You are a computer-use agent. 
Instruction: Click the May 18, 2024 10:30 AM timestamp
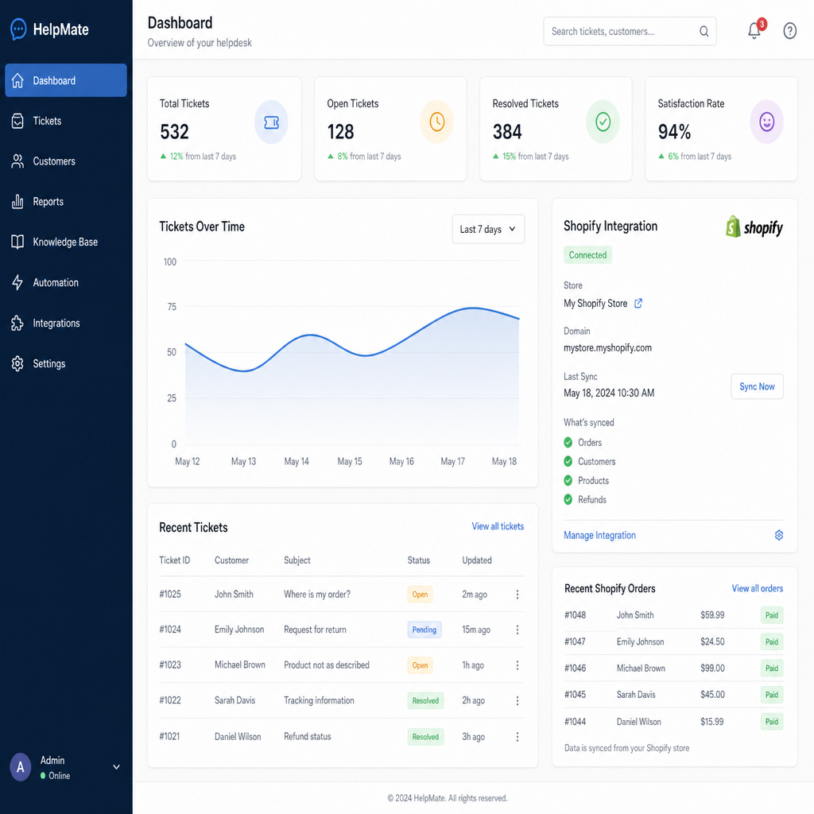tap(609, 393)
